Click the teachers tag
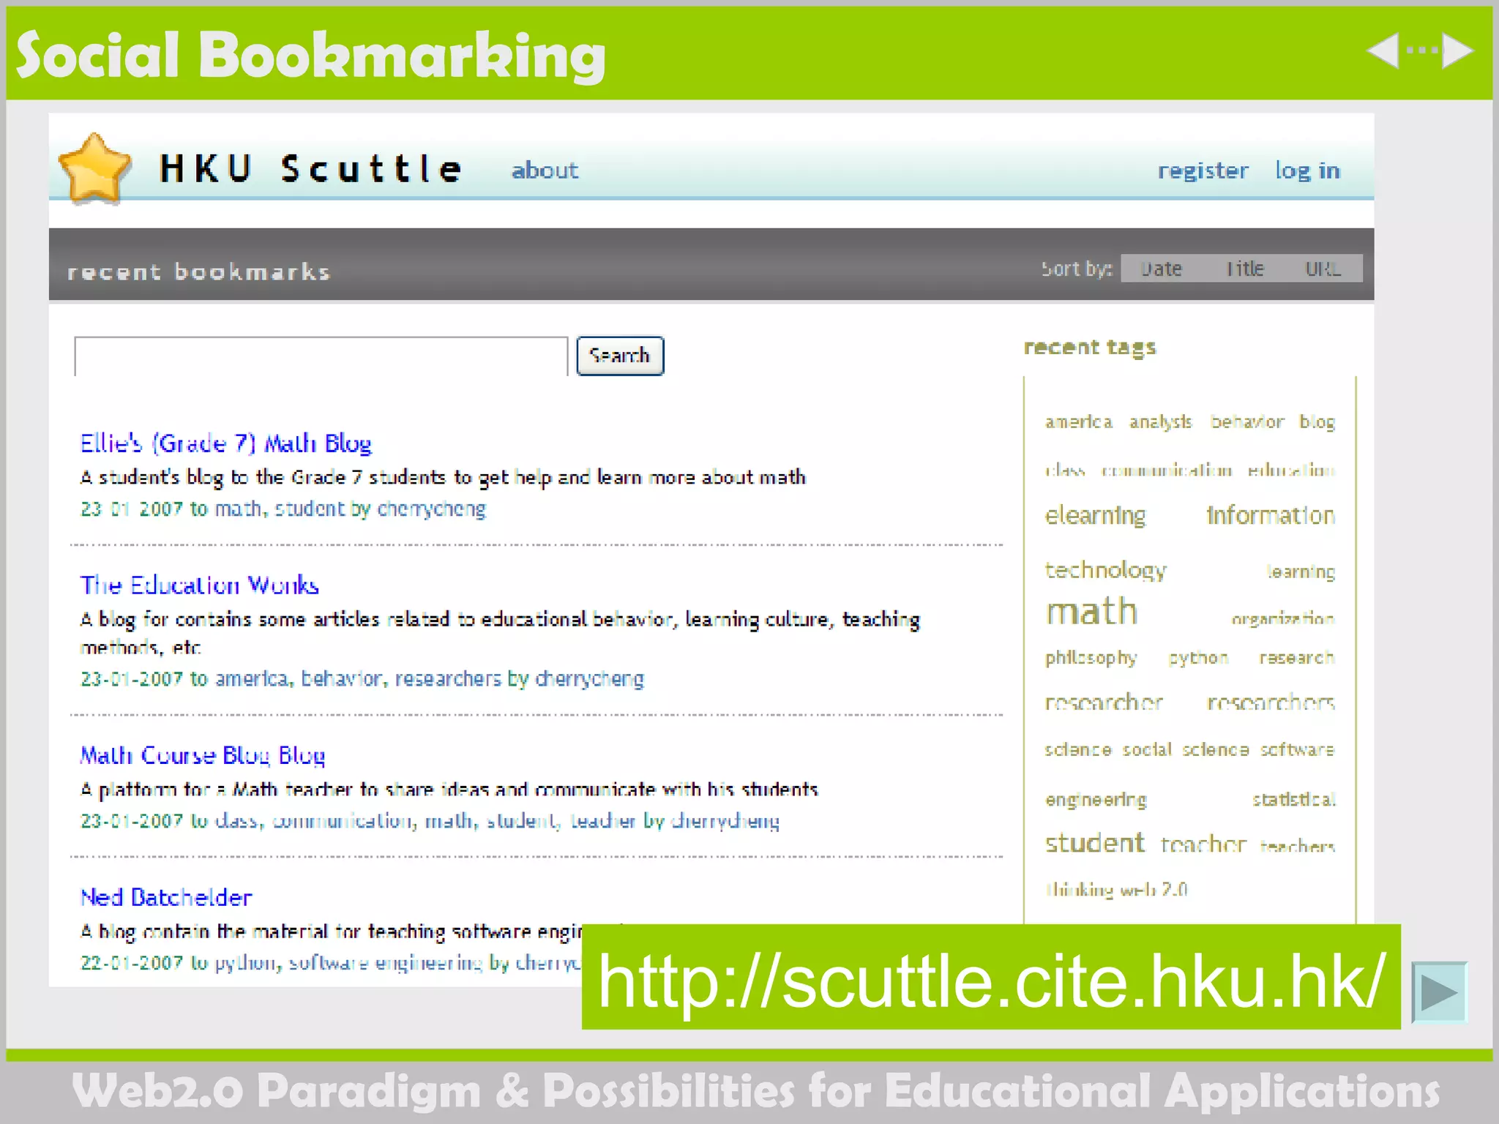1499x1124 pixels. point(1298,847)
